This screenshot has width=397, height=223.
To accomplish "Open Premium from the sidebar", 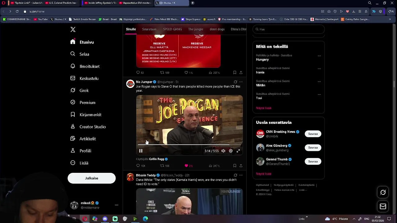I will click(x=83, y=103).
